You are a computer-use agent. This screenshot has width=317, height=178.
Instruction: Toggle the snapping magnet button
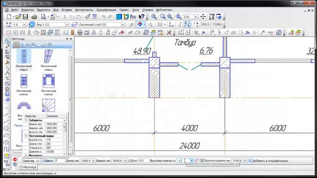click(140, 25)
